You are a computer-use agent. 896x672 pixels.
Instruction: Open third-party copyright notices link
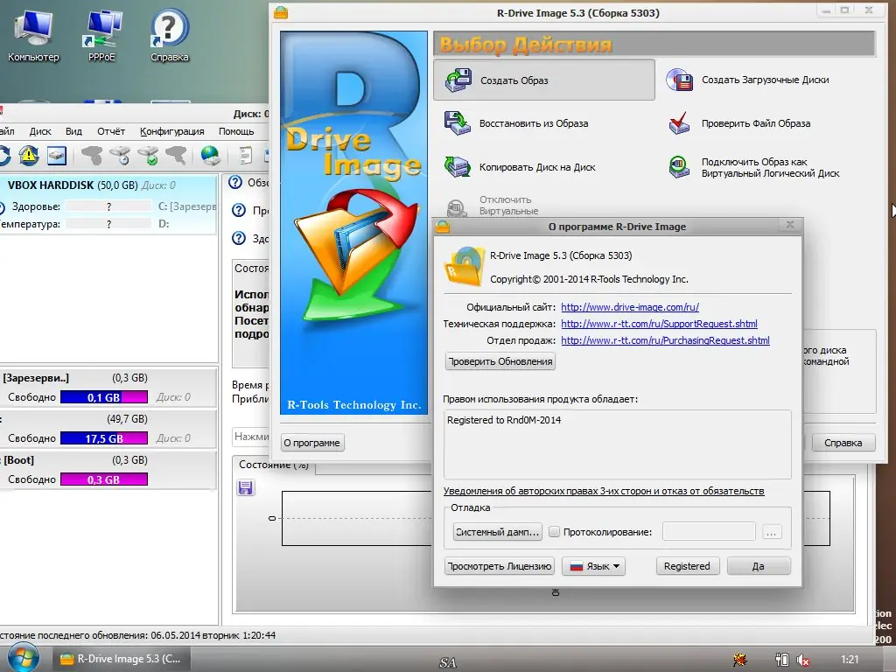604,491
